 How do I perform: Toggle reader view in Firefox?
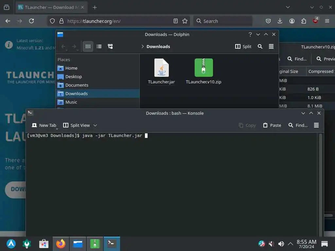[x=176, y=21]
